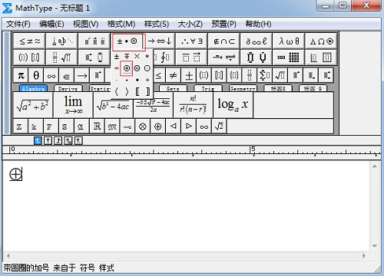Open the labeled arrow templates palette

pos(224,58)
